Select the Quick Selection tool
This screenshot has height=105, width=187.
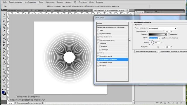point(4,24)
